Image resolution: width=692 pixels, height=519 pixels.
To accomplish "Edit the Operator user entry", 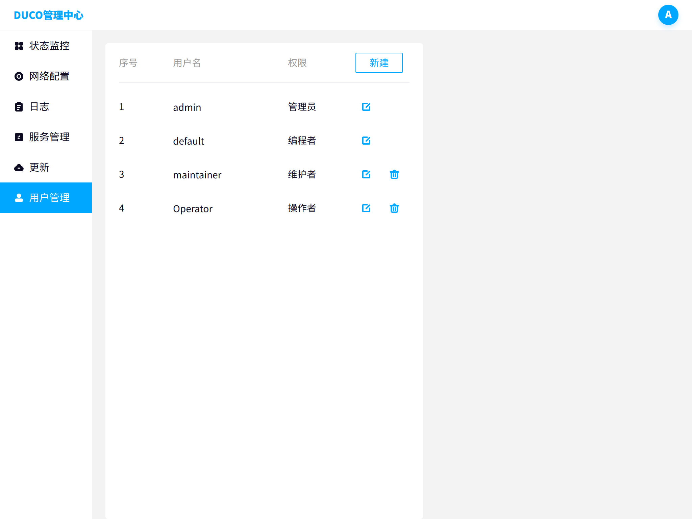I will 366,208.
